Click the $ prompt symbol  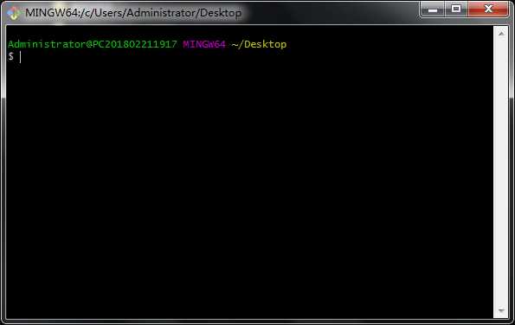pos(11,56)
